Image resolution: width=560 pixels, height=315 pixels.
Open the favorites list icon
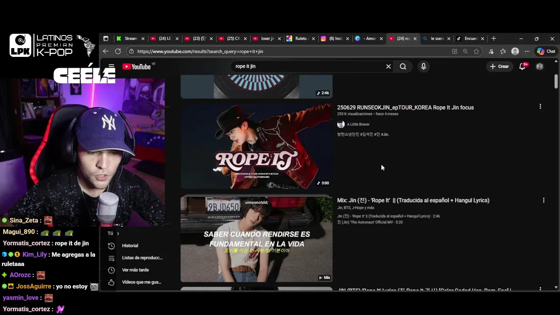pyautogui.click(x=503, y=51)
